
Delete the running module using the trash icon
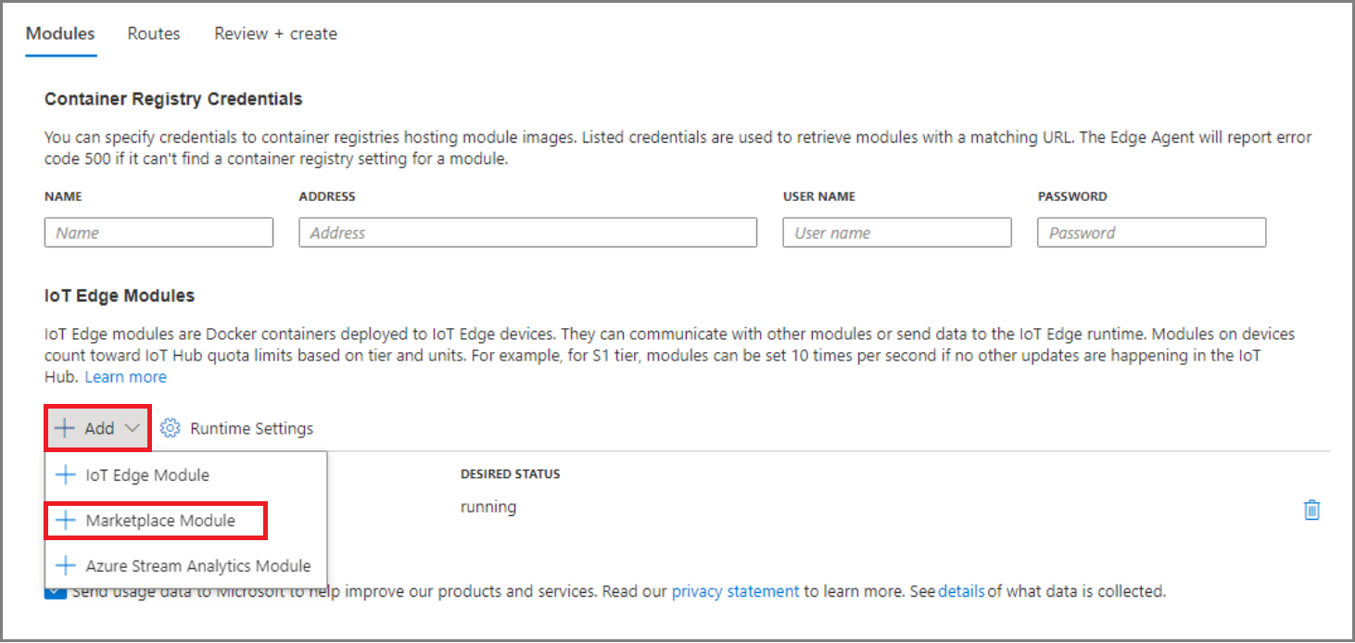1312,509
